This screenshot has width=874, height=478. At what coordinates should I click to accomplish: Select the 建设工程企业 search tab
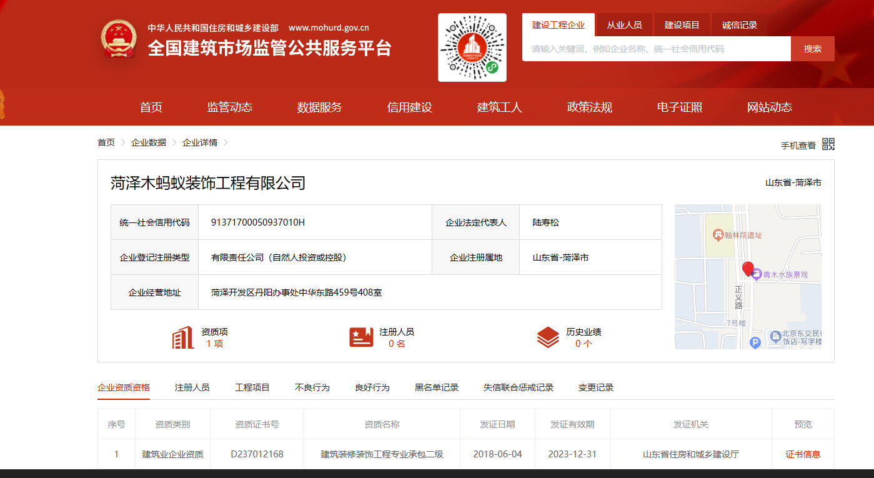pos(559,25)
